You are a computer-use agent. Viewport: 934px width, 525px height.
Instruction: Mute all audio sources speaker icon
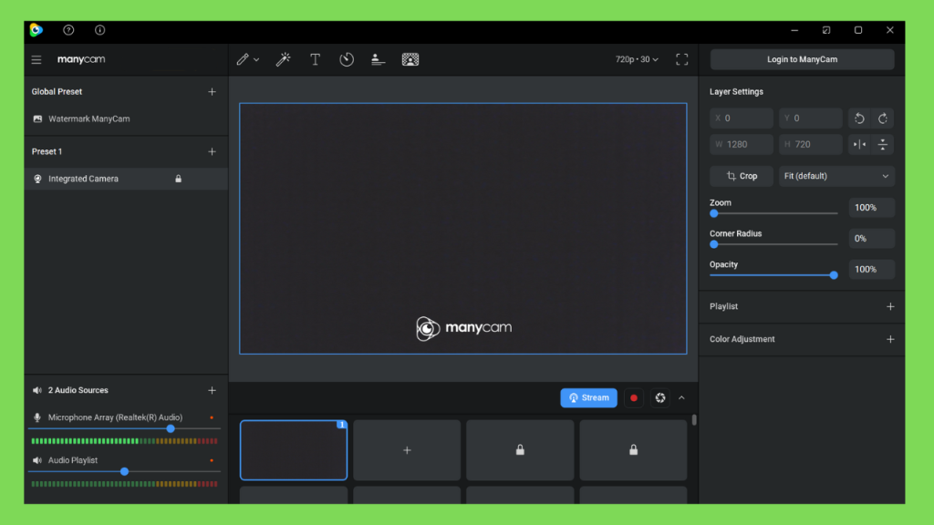click(x=36, y=390)
